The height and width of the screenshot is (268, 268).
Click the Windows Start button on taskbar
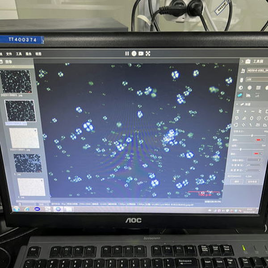tap(15, 208)
